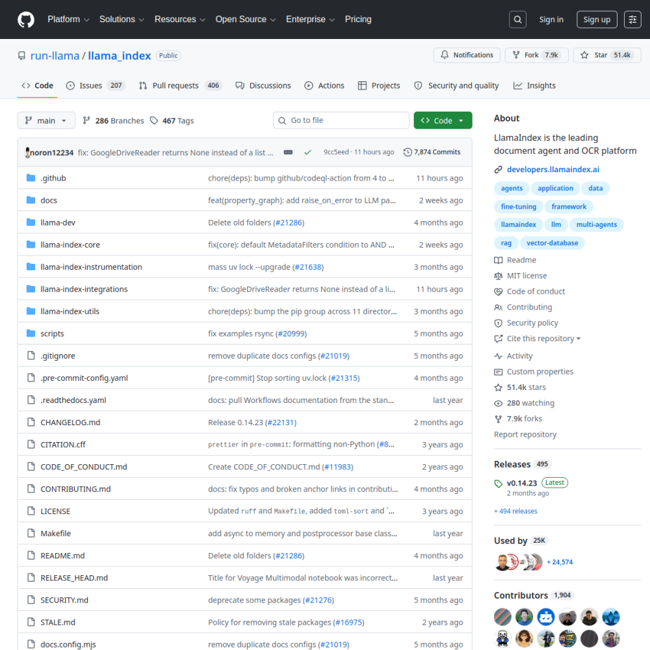This screenshot has height=650, width=650.
Task: View 51.4k stars stargazers
Action: tap(520, 387)
